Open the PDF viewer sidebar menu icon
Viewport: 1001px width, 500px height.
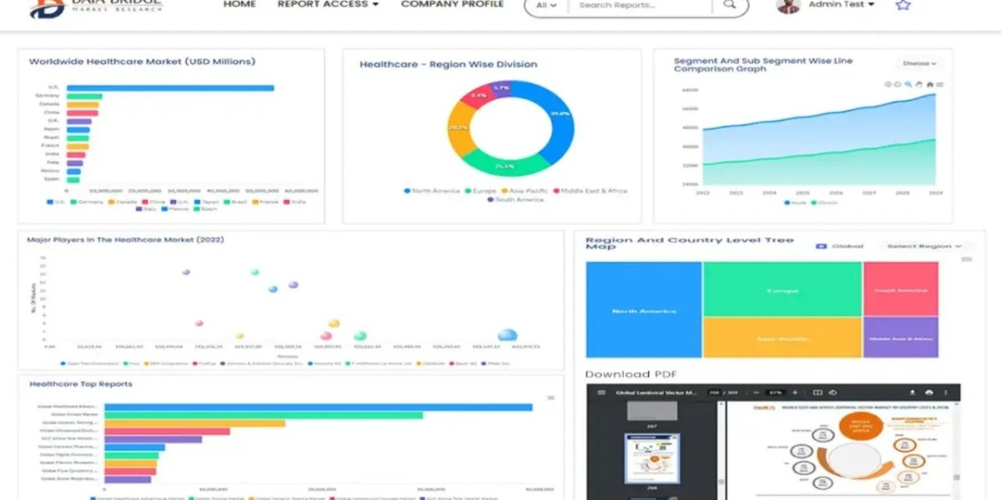[x=601, y=392]
